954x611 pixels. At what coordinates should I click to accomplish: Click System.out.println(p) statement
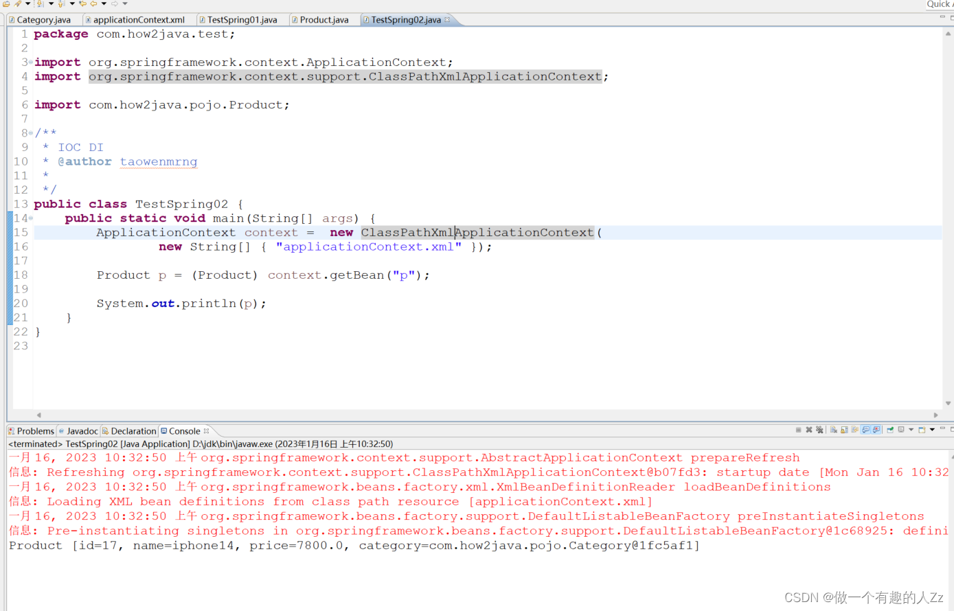click(x=181, y=303)
